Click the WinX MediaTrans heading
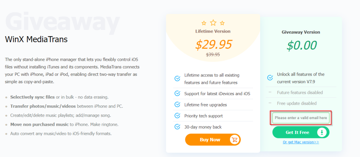 [36, 39]
